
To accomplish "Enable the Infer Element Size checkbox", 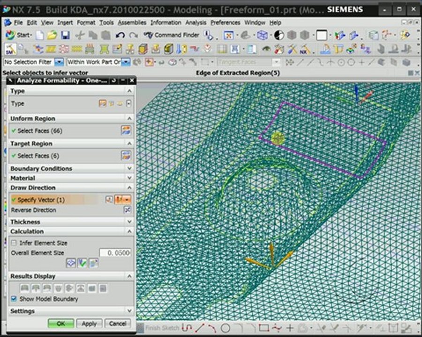I will [14, 243].
